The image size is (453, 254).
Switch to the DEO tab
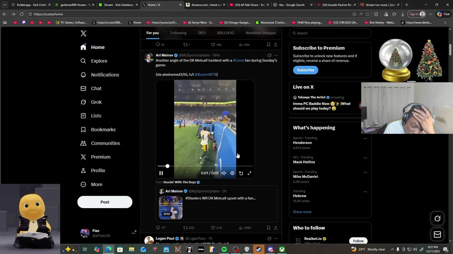click(202, 33)
